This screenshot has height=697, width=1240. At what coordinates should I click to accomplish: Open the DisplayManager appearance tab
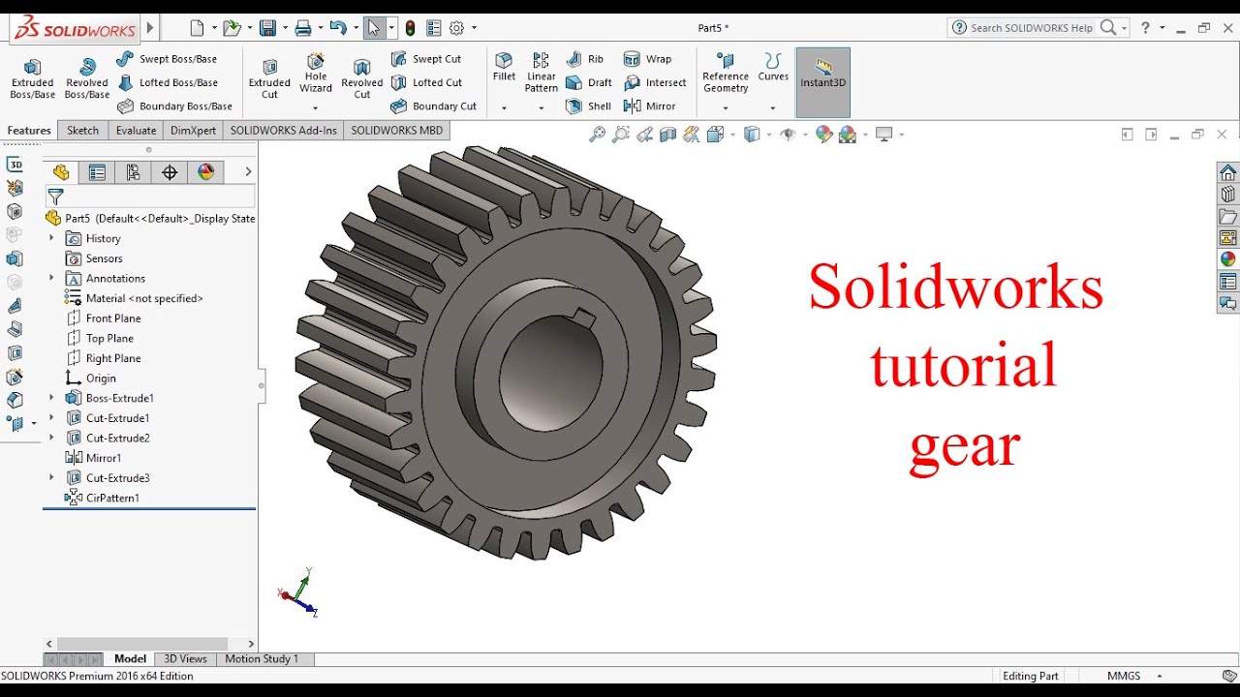click(x=205, y=172)
